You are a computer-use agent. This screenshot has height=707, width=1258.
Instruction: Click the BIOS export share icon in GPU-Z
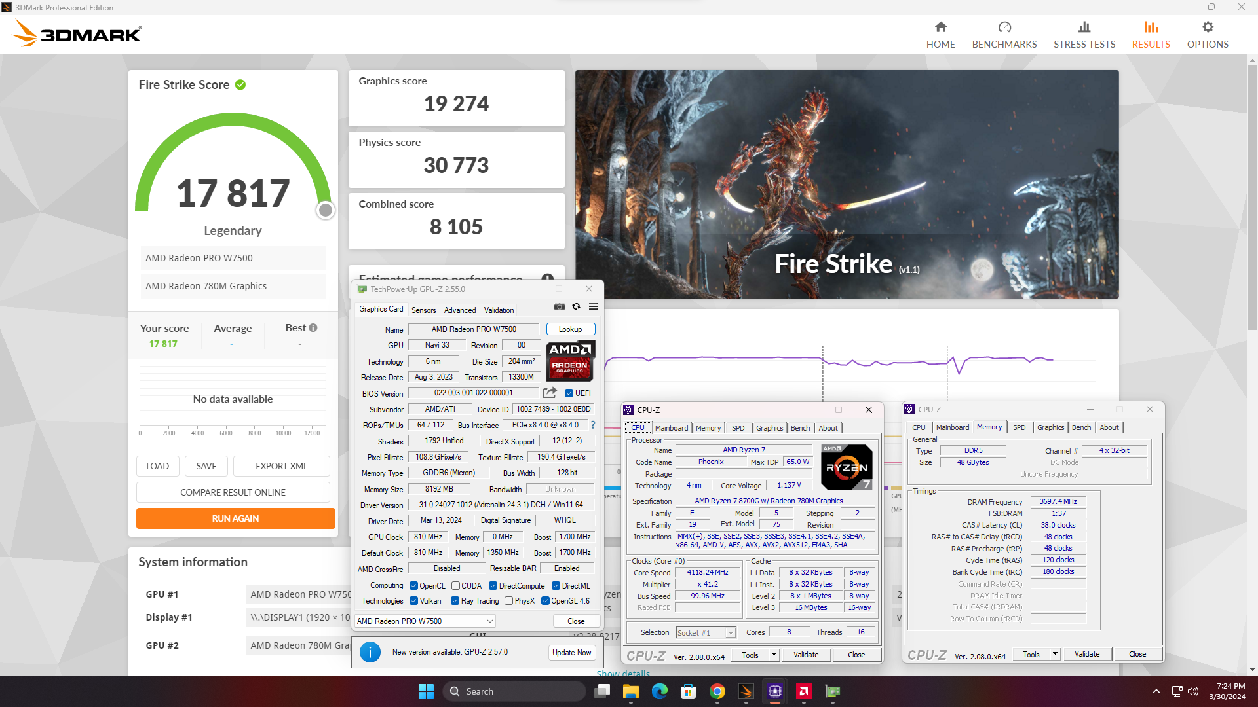tap(550, 393)
